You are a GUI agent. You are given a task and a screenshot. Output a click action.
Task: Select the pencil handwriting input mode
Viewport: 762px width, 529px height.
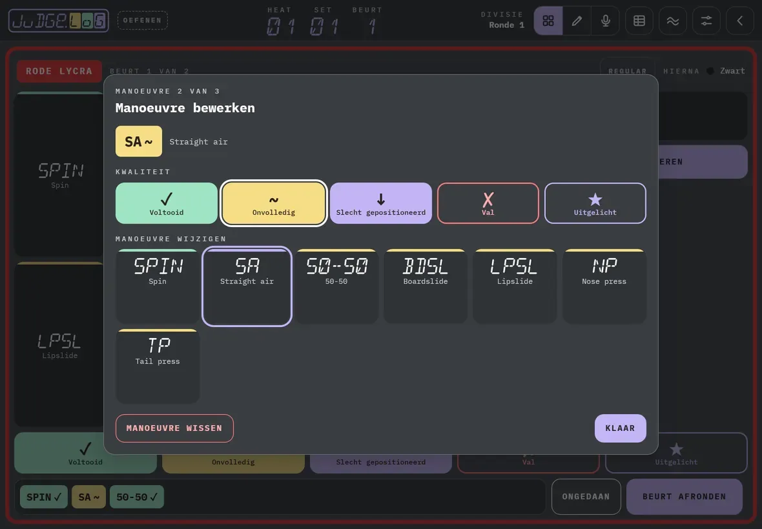click(577, 21)
